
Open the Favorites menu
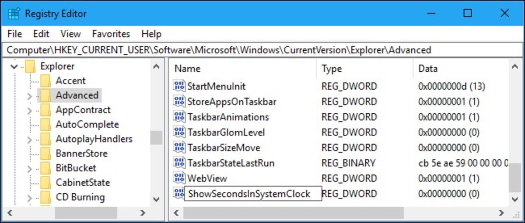pyautogui.click(x=111, y=34)
